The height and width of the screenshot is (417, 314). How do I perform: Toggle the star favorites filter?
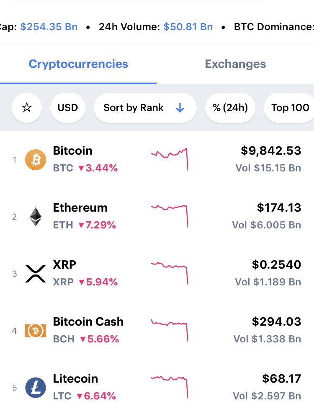[x=27, y=108]
